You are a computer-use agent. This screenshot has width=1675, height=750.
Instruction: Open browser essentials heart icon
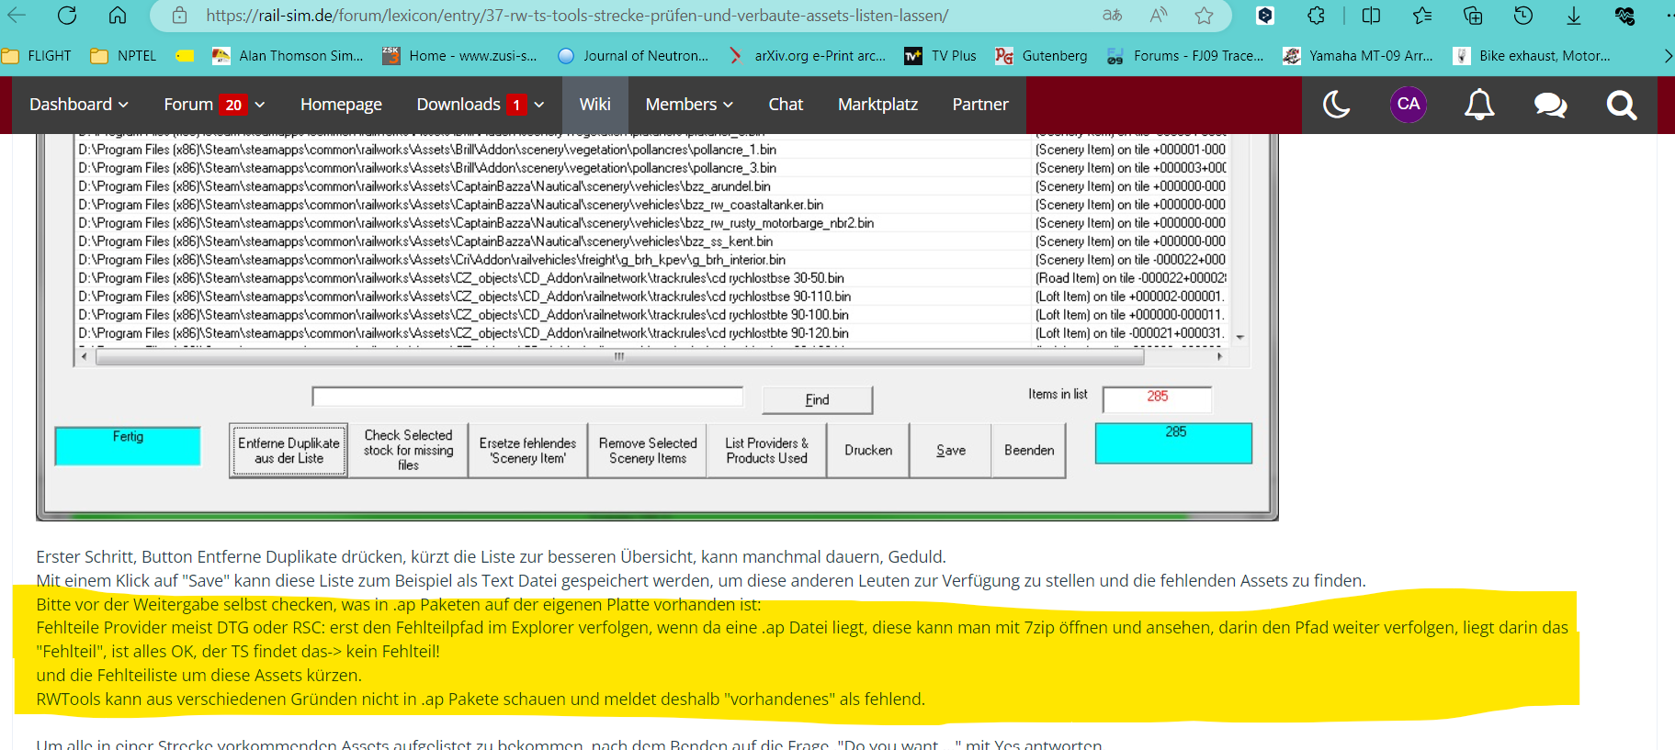click(x=1624, y=16)
